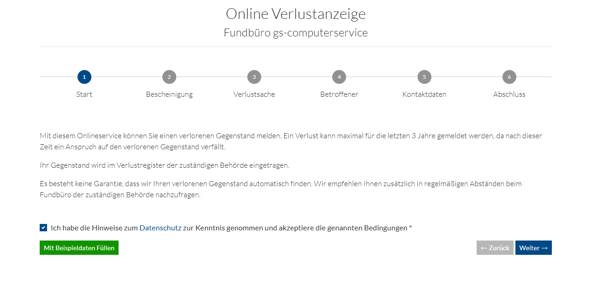Screen dimensions: 604x282
Task: Click the 'Online Verlustanzeige' heading
Action: pos(295,14)
